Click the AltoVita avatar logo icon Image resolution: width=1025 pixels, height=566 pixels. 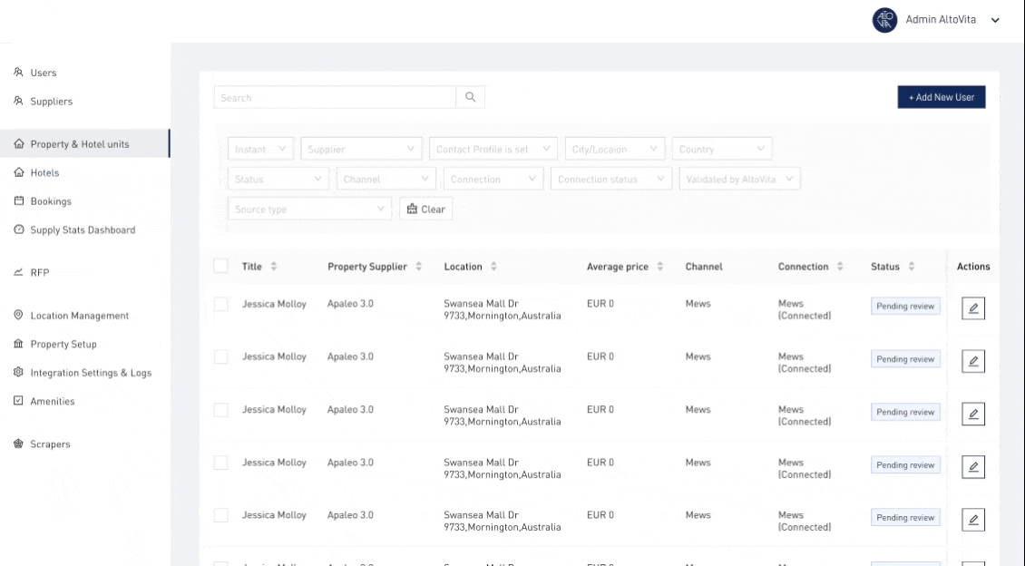(884, 20)
